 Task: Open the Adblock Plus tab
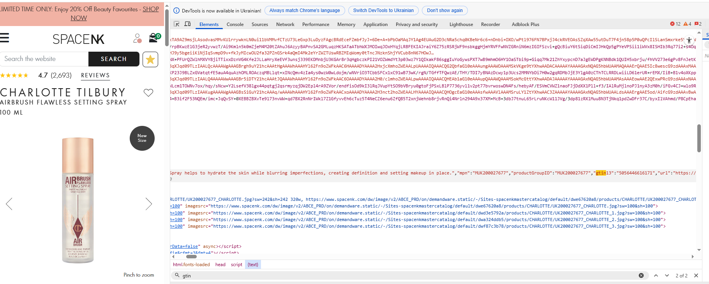tap(526, 24)
